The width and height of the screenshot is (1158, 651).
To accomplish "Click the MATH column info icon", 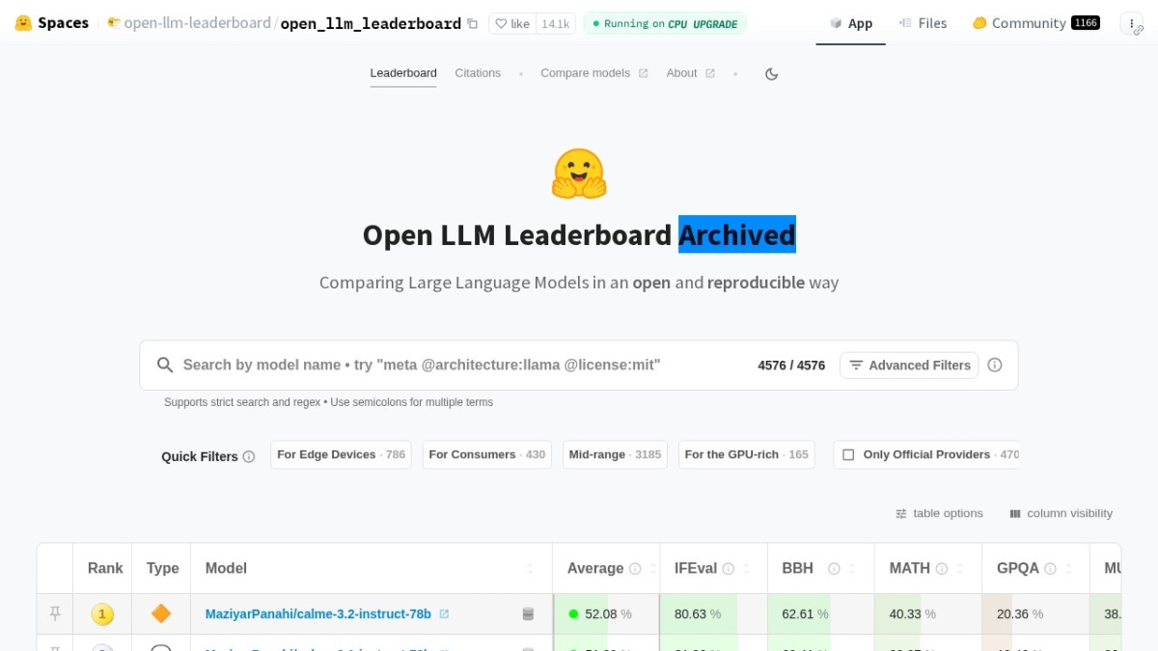I will pyautogui.click(x=942, y=569).
